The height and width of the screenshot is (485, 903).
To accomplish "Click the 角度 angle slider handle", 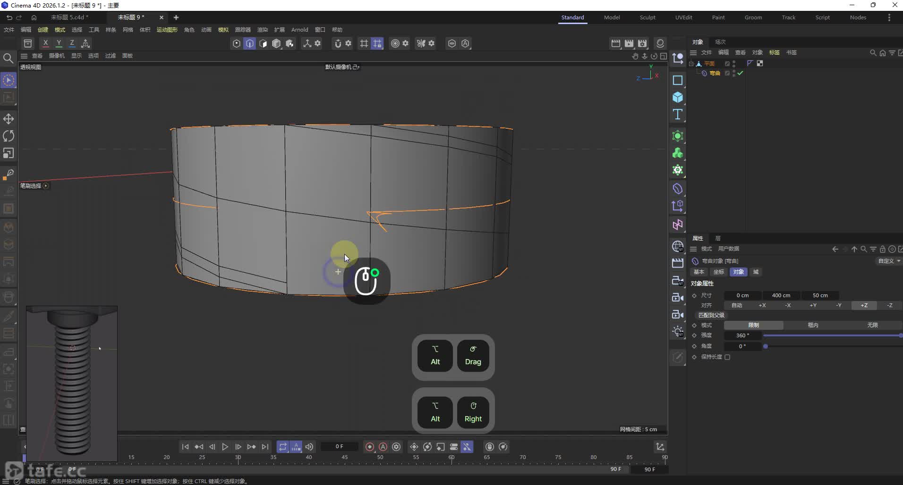I will pyautogui.click(x=766, y=346).
